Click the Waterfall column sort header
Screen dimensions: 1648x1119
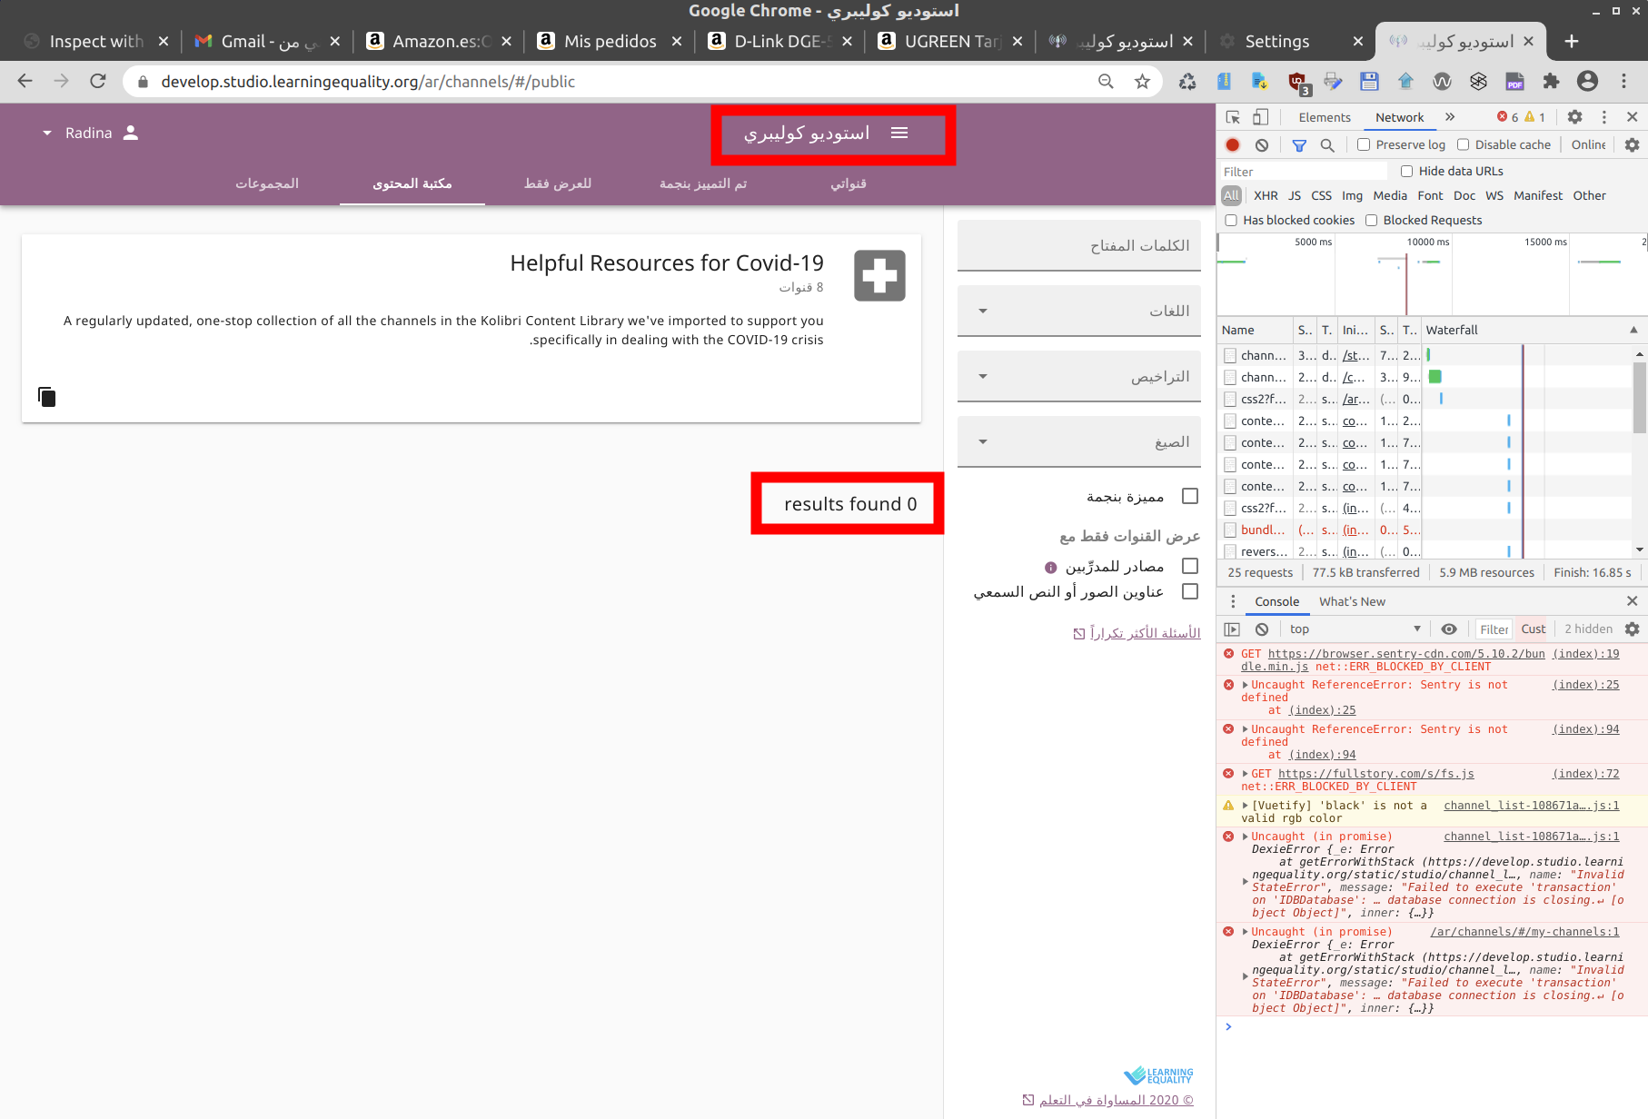point(1532,330)
